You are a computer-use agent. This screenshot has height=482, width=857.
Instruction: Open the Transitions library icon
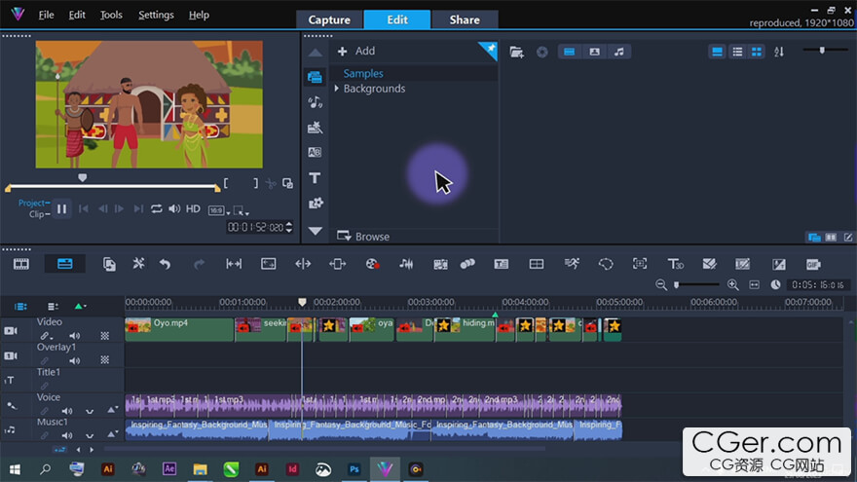(315, 153)
